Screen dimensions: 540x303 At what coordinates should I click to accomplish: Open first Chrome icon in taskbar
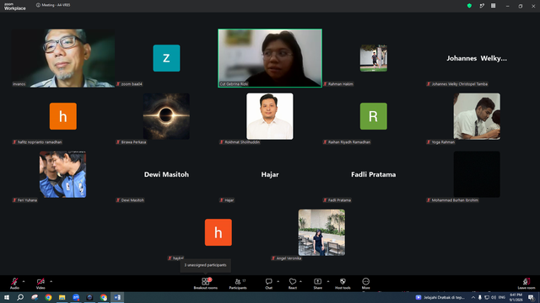[x=48, y=297]
